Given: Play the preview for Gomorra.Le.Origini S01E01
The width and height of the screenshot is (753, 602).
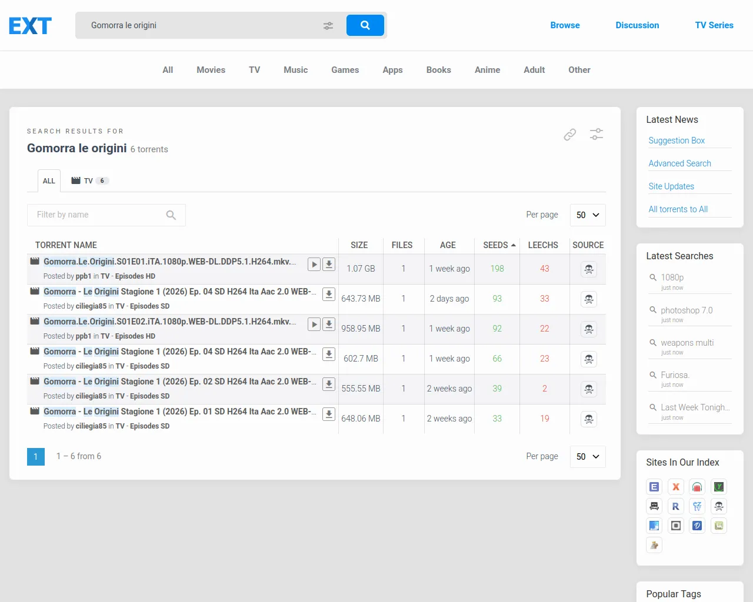Looking at the screenshot, I should 314,265.
